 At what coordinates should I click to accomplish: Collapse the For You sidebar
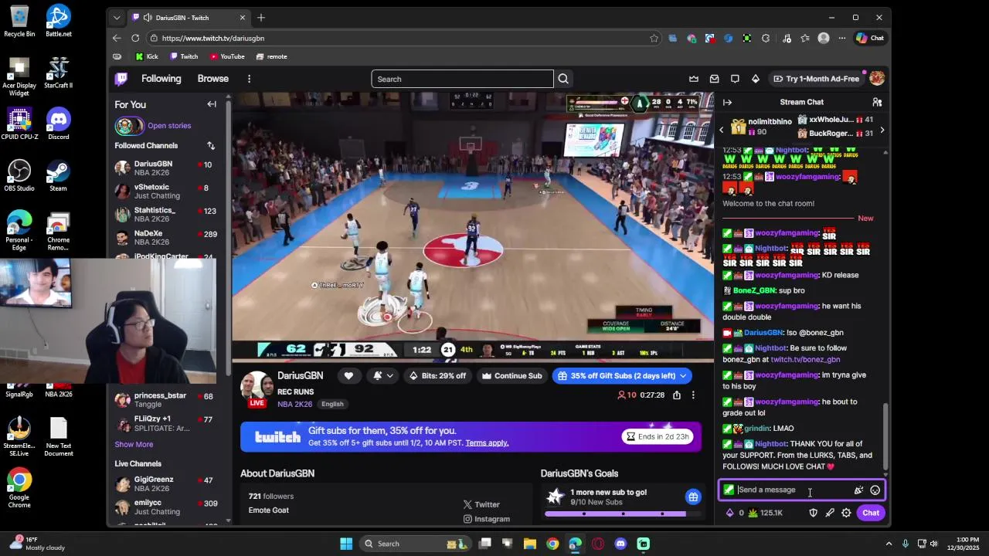[212, 104]
